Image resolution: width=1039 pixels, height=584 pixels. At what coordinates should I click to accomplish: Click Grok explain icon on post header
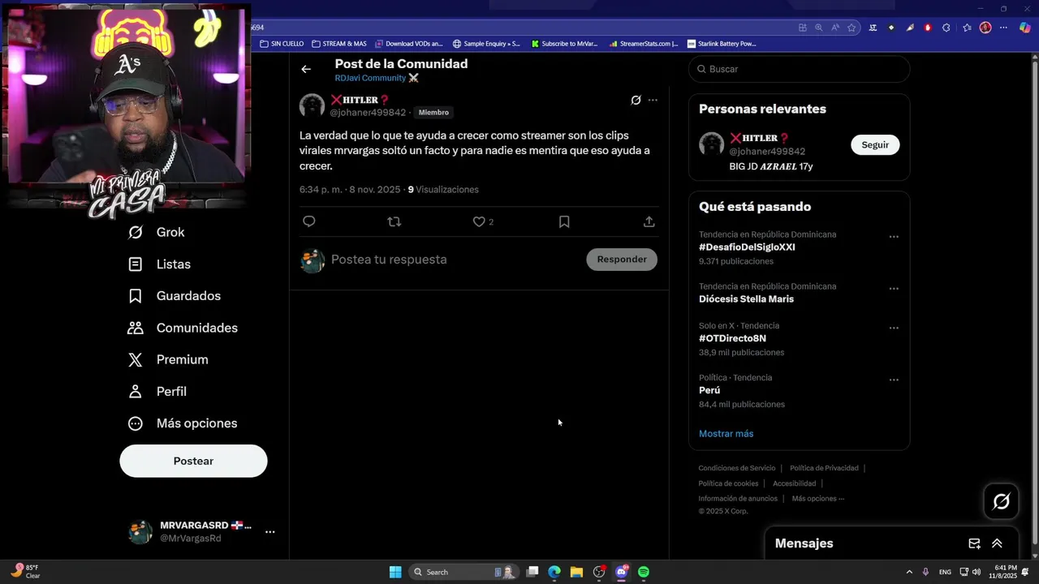(x=636, y=101)
